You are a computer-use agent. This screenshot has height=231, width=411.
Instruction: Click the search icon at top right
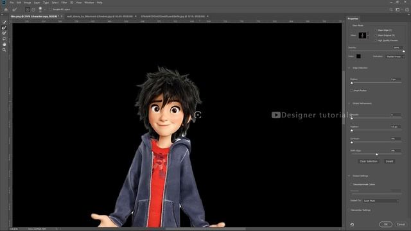click(391, 10)
